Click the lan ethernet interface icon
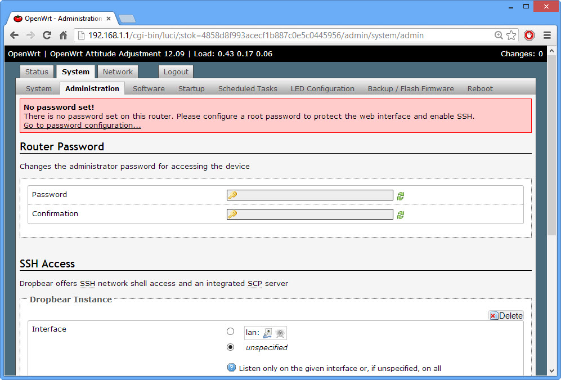The height and width of the screenshot is (380, 561). click(267, 333)
